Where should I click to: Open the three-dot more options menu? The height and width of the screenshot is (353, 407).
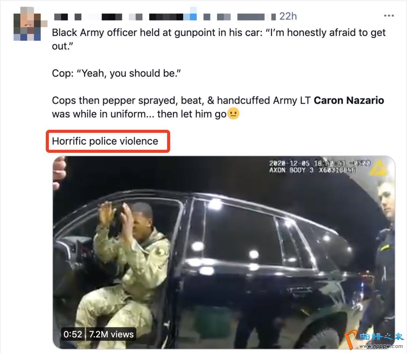pos(389,16)
